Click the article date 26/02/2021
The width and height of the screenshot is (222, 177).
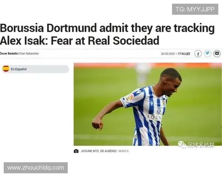click(168, 54)
